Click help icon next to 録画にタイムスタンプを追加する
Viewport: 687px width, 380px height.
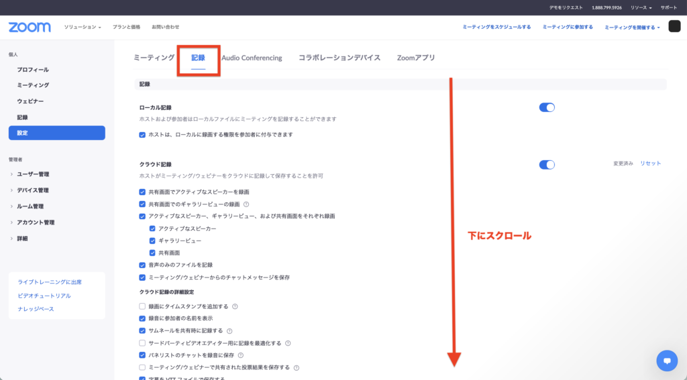(x=235, y=306)
